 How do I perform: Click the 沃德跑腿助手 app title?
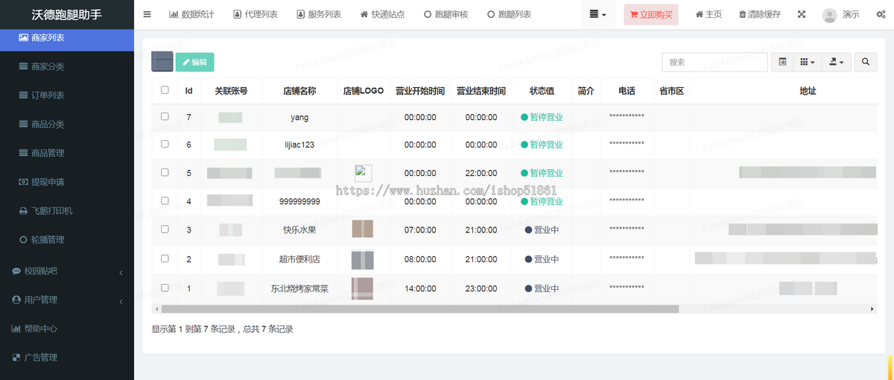(67, 14)
